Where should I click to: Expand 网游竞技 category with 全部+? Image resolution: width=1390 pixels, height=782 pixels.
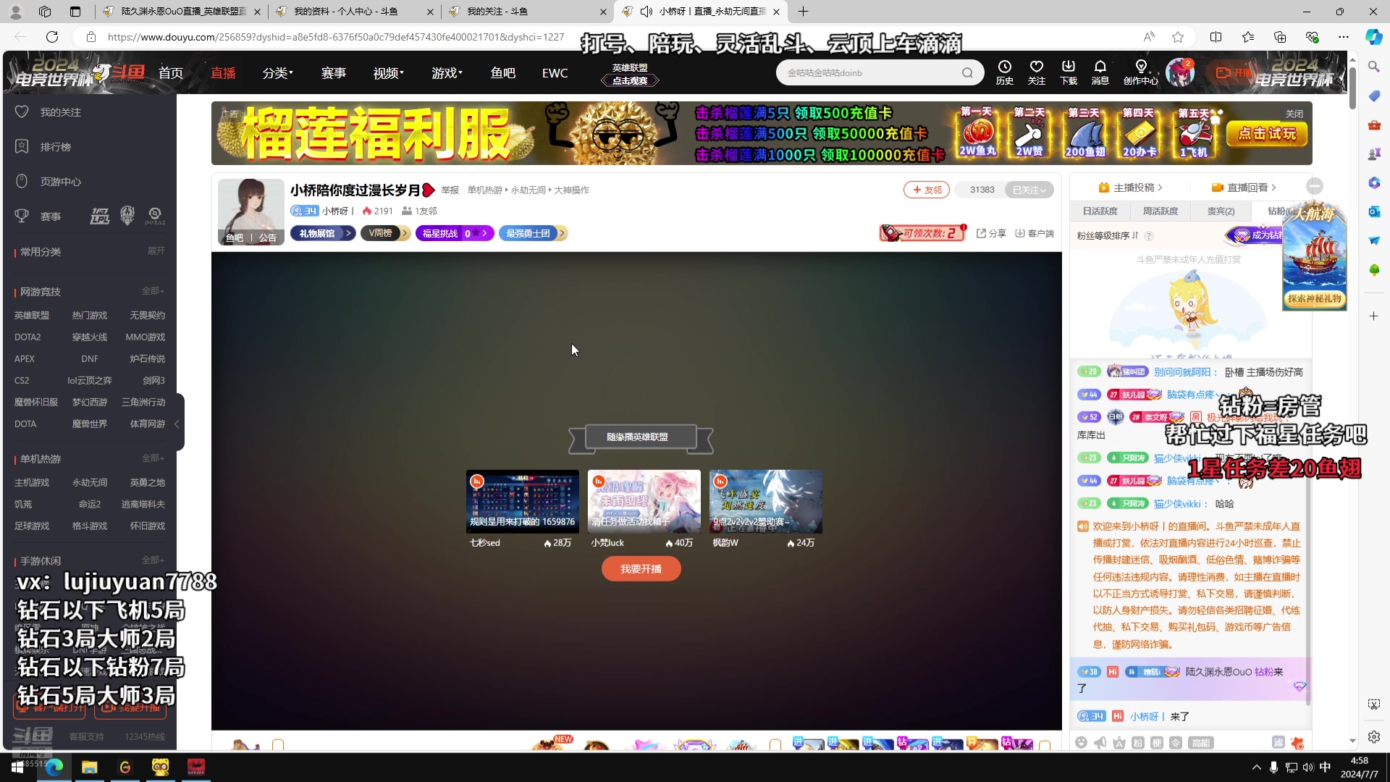pyautogui.click(x=153, y=291)
